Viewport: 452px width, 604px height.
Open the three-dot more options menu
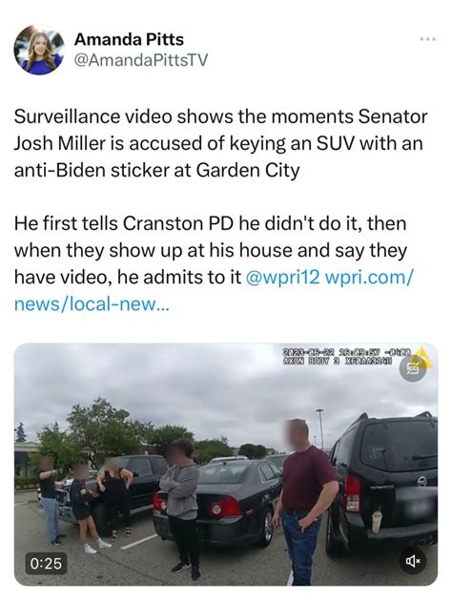click(x=428, y=39)
